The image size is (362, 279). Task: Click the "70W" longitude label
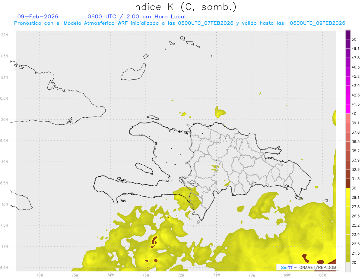pos(252,274)
